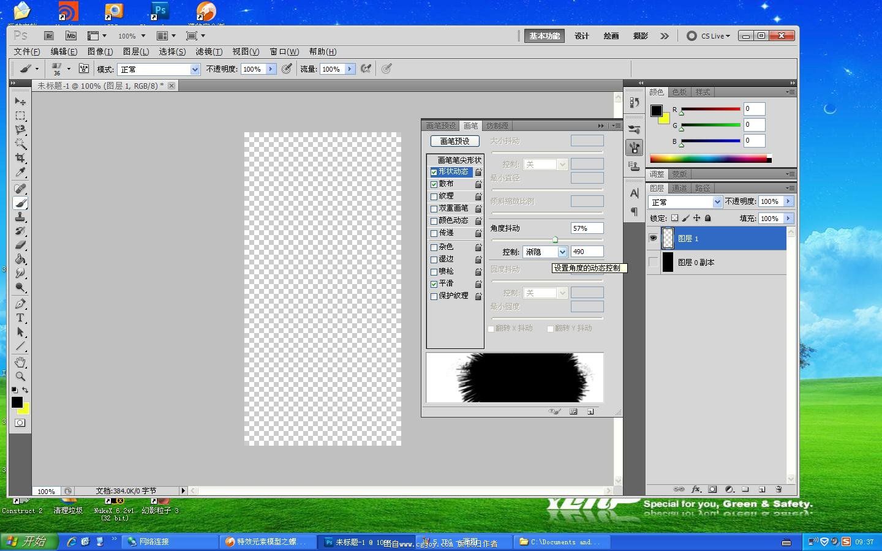Select the Hand tool
This screenshot has height=551, width=882.
coord(20,362)
